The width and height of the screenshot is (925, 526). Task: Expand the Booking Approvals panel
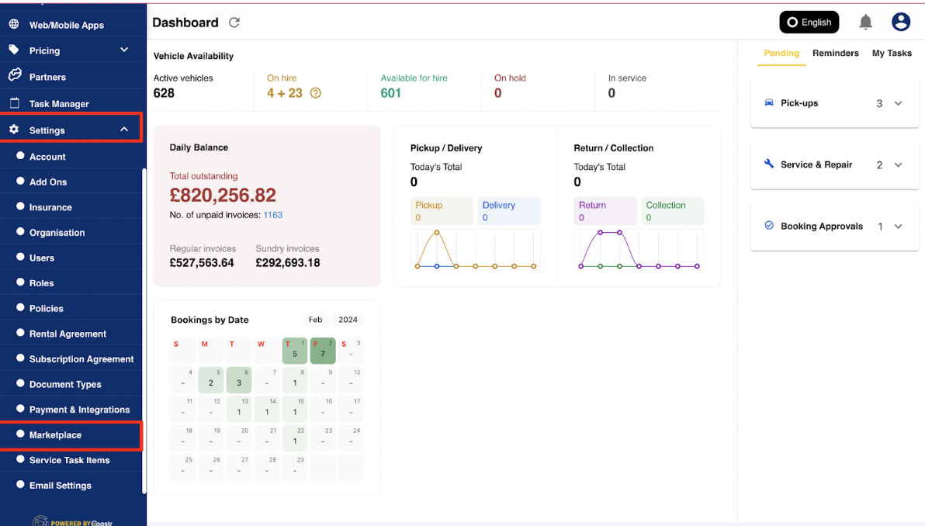[898, 226]
